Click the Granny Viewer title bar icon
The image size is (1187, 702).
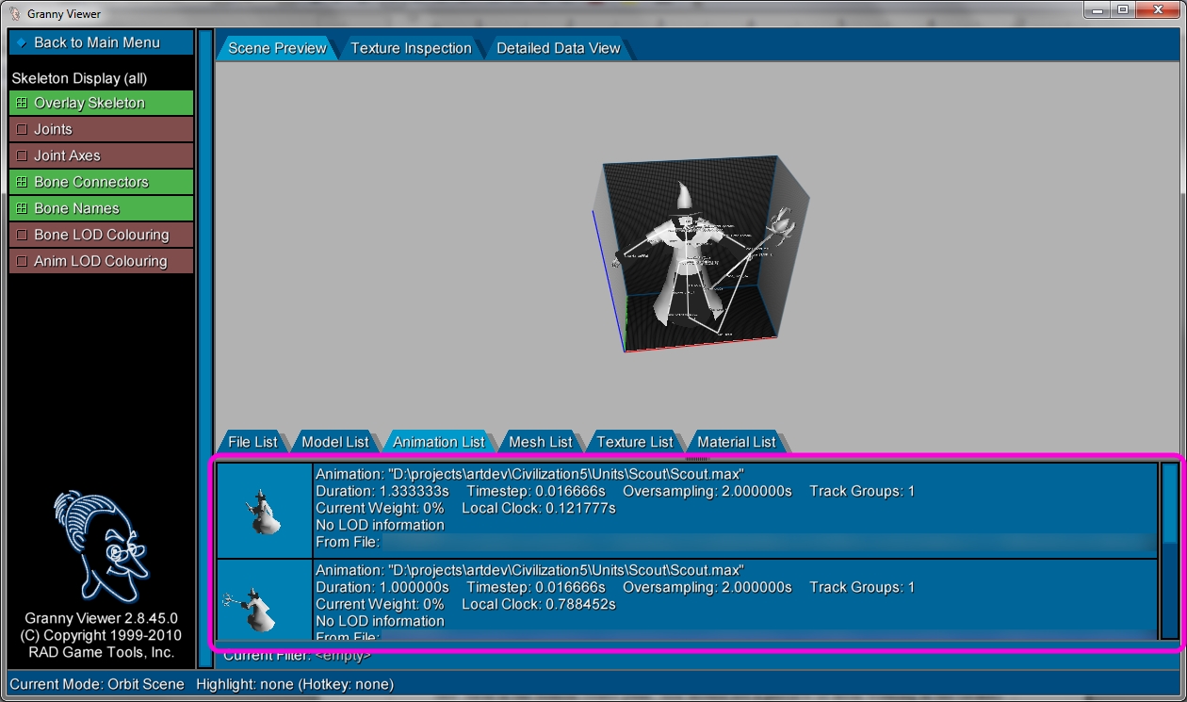[x=14, y=13]
